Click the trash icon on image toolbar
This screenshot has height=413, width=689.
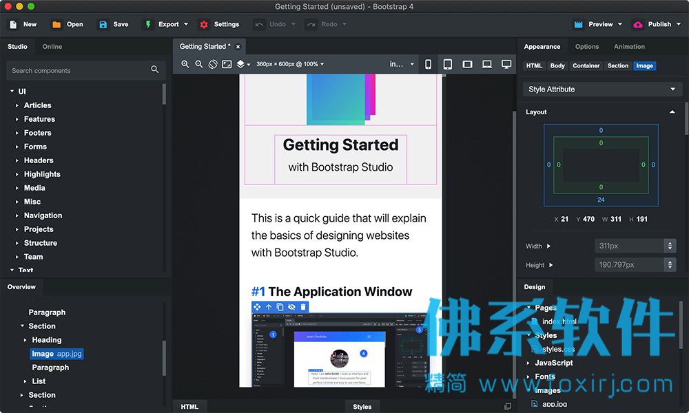click(x=302, y=307)
